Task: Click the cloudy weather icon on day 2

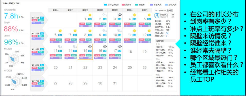Action: point(105,15)
